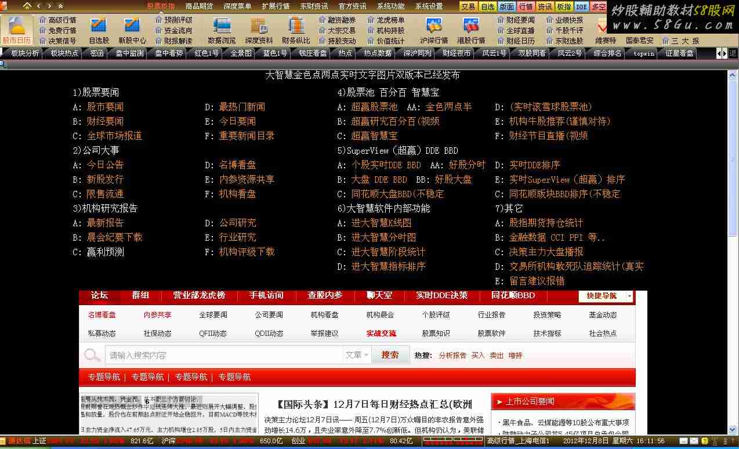
Task: Switch to the 板块分析 tab
Action: tap(25, 53)
